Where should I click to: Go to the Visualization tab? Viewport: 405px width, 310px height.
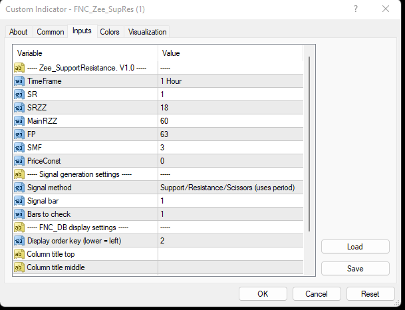(148, 32)
